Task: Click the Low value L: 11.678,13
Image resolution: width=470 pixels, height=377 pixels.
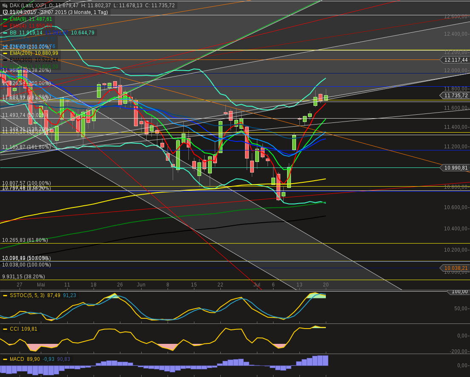Action: (x=128, y=6)
